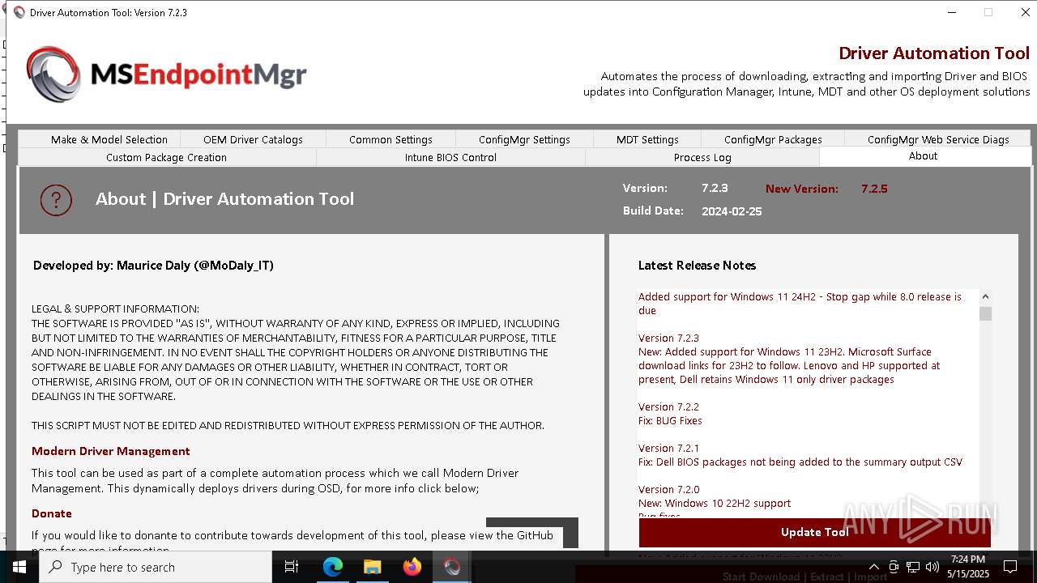
Task: View the Process Log tab
Action: (x=702, y=157)
